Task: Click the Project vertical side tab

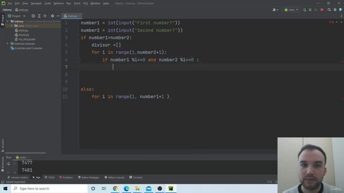Action: tap(3, 20)
